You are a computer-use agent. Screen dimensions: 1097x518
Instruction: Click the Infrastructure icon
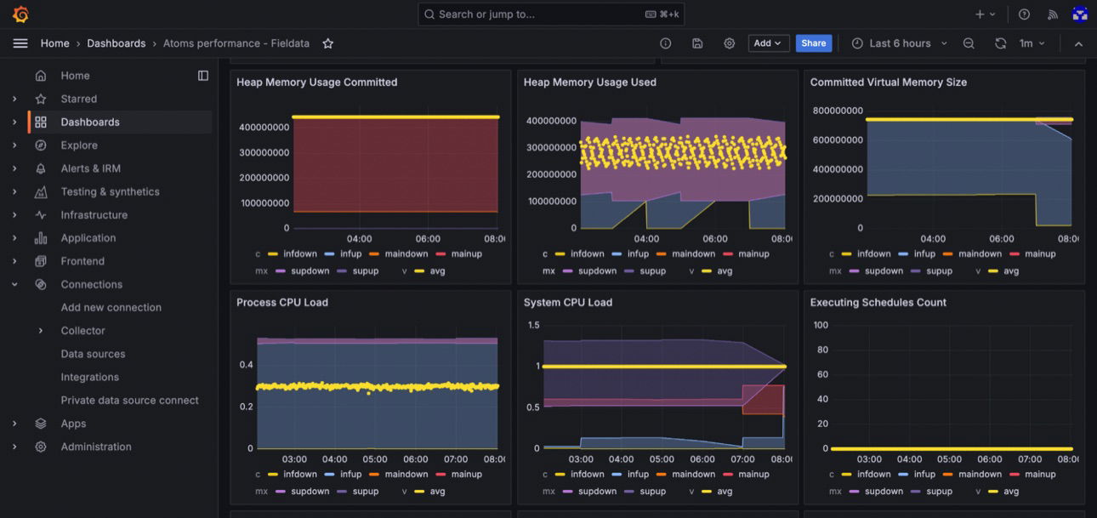[41, 215]
